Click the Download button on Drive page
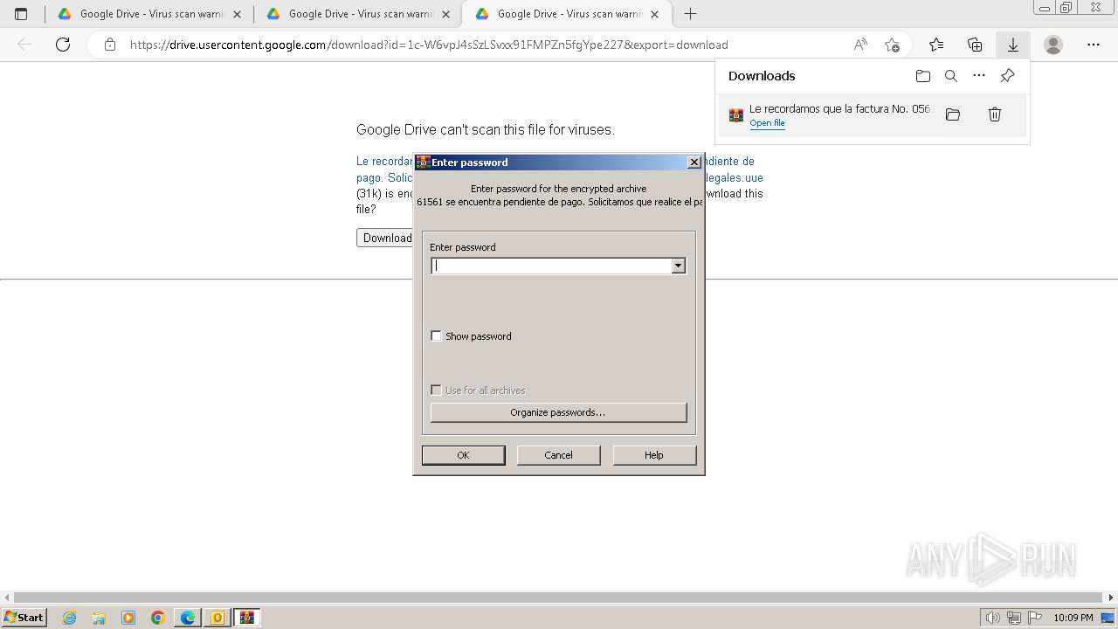Image resolution: width=1118 pixels, height=629 pixels. (385, 238)
